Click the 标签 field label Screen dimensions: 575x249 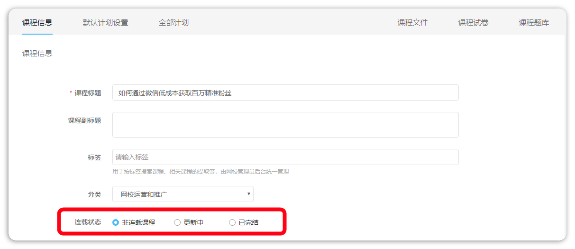coord(94,157)
